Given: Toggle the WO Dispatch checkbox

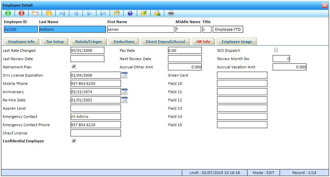Looking at the screenshot, I should pos(276,50).
